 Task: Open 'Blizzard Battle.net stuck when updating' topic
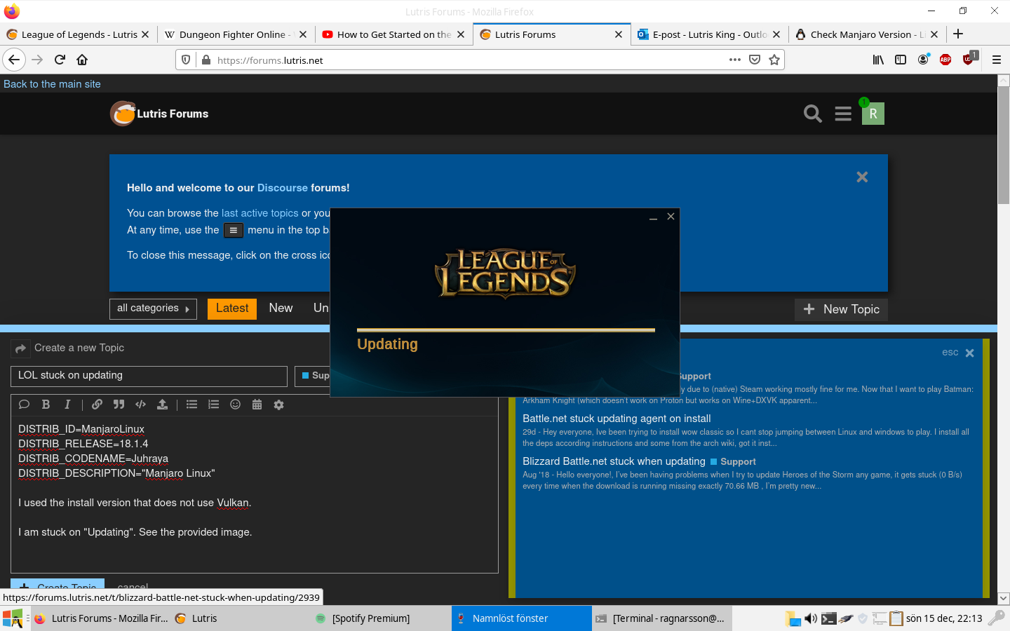(614, 461)
